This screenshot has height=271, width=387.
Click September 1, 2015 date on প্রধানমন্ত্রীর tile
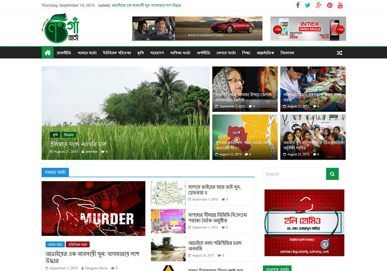click(232, 106)
